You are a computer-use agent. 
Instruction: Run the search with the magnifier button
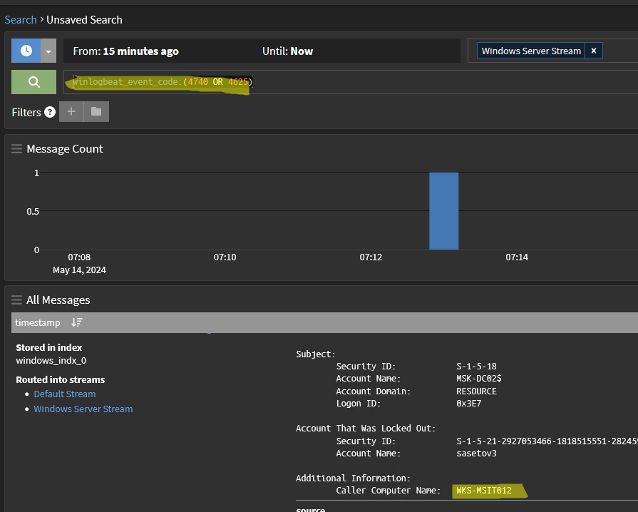[34, 82]
